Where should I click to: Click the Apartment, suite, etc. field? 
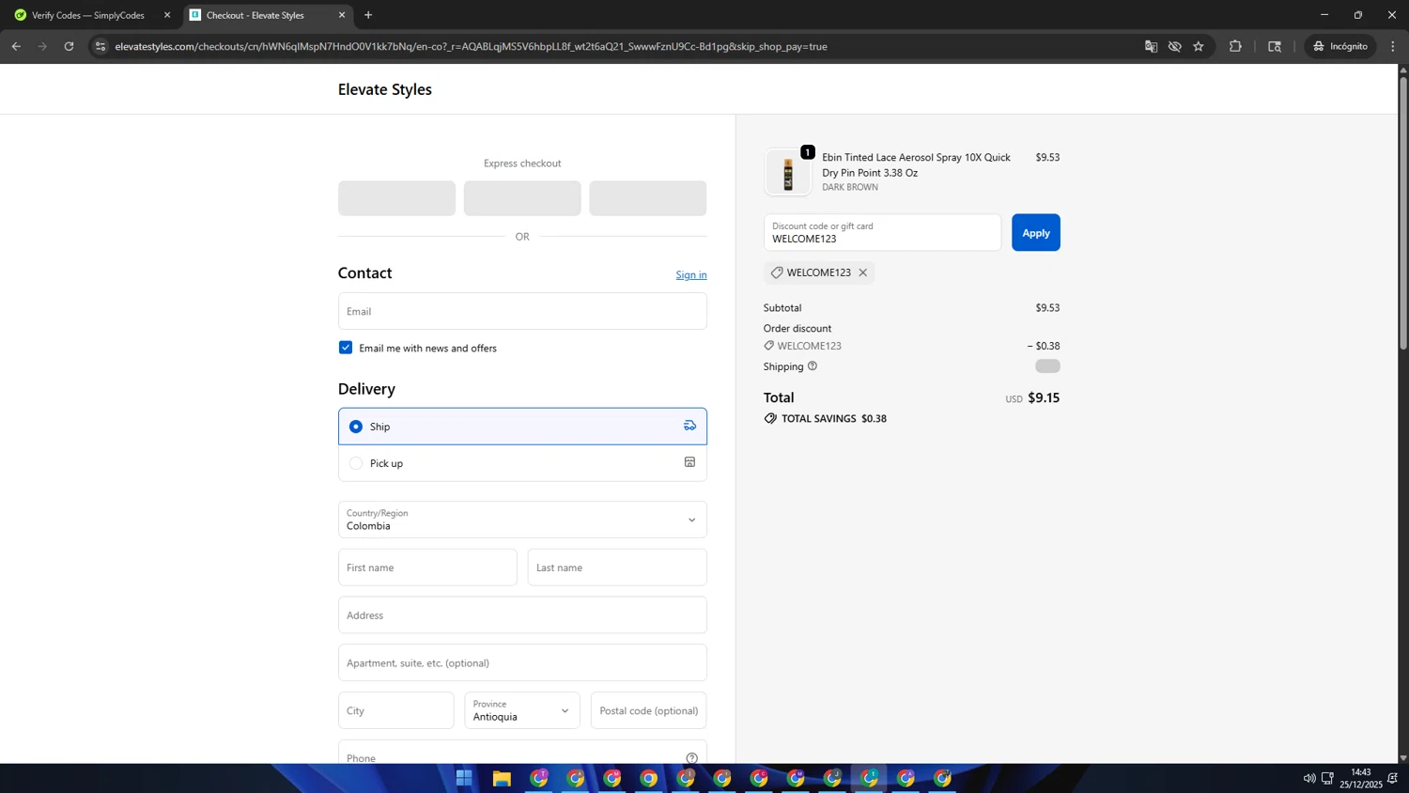pyautogui.click(x=522, y=662)
